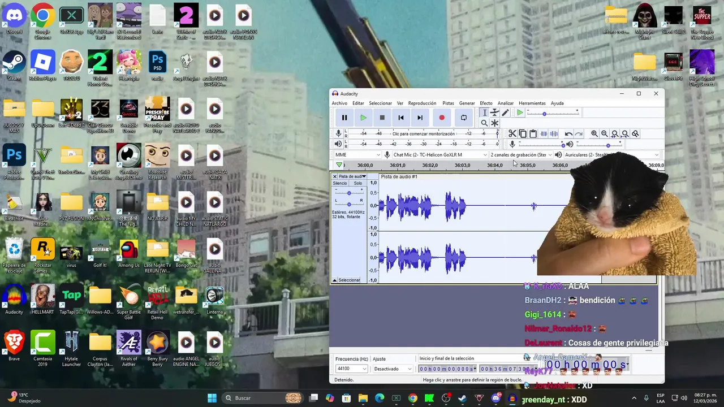
Task: Pause playback in Audacity
Action: (x=344, y=118)
